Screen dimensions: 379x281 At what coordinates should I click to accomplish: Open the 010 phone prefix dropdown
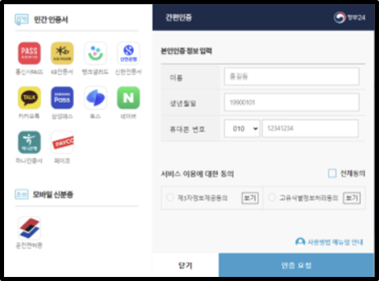tap(242, 129)
